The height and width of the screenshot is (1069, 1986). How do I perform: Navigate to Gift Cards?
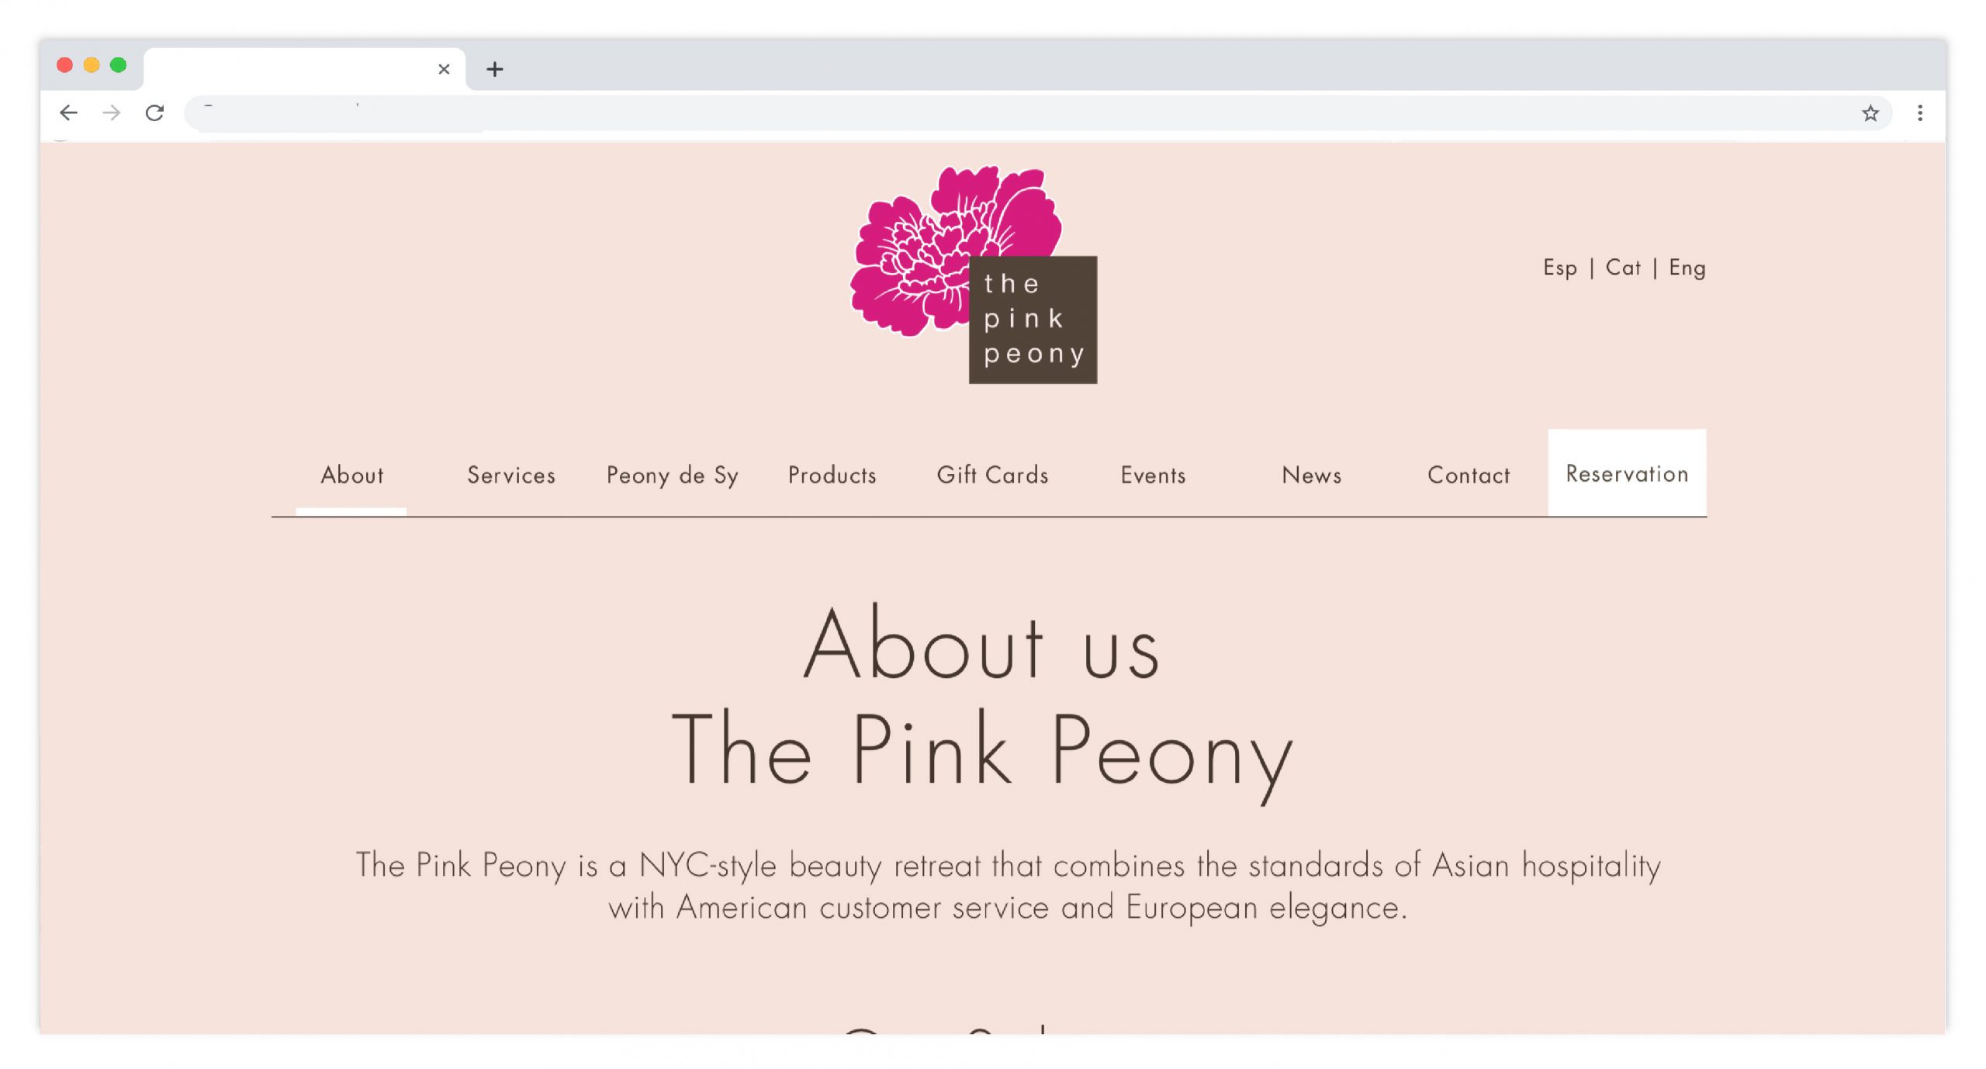(992, 475)
